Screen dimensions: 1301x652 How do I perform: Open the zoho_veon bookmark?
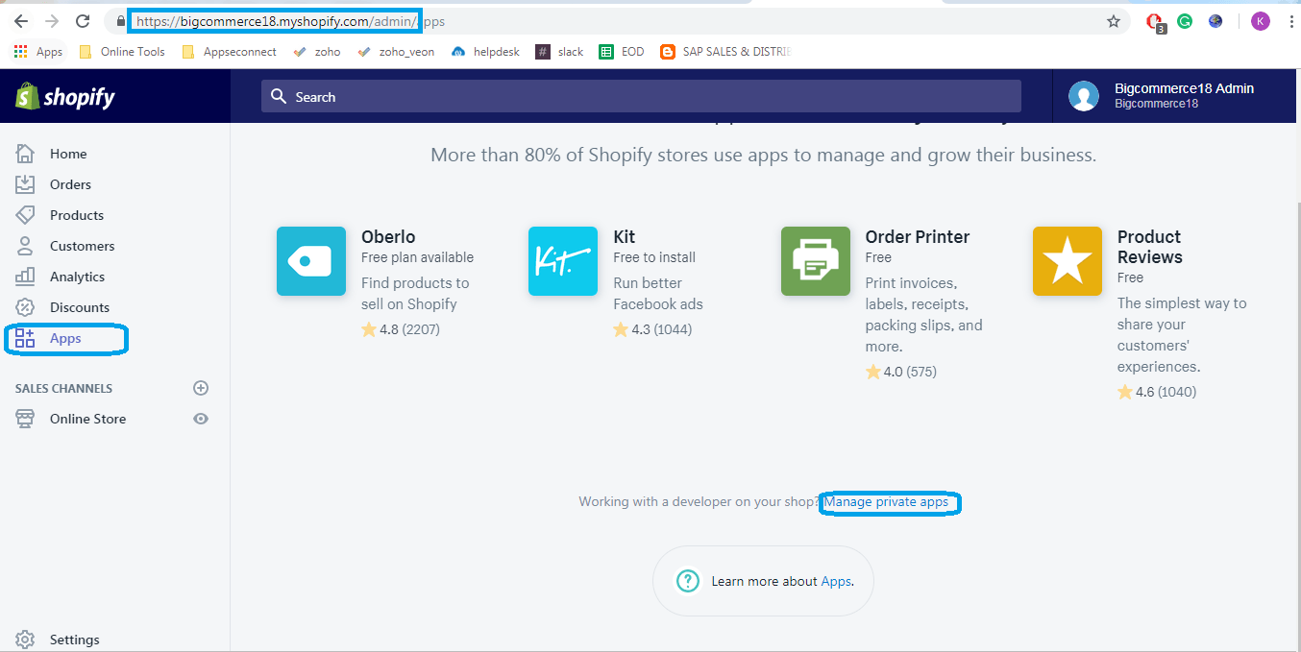click(x=395, y=52)
